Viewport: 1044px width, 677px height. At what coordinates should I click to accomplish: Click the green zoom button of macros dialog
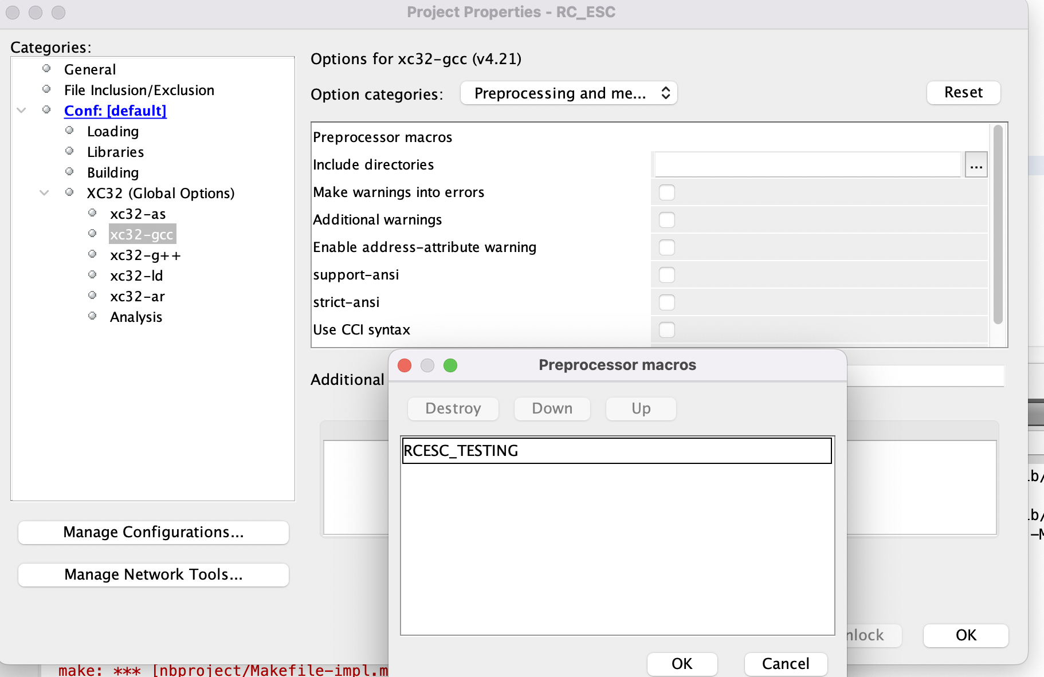click(x=450, y=365)
